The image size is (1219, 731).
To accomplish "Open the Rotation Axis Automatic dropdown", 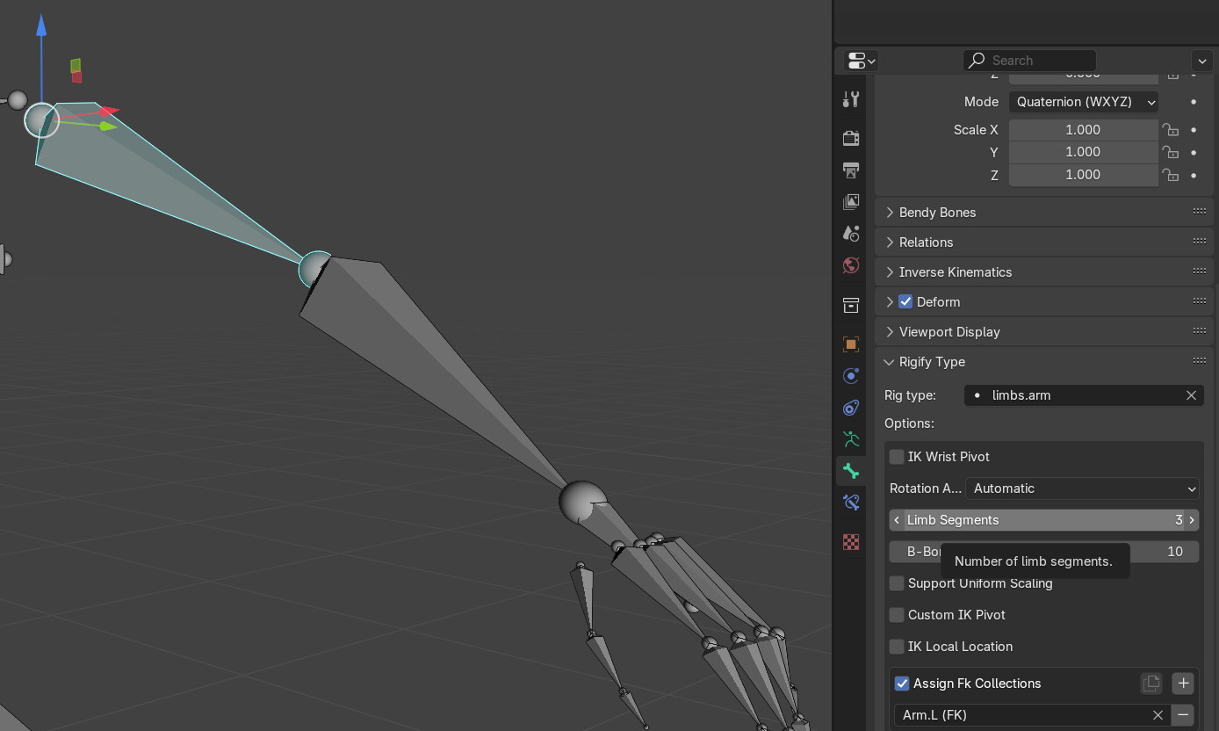I will tap(1082, 489).
